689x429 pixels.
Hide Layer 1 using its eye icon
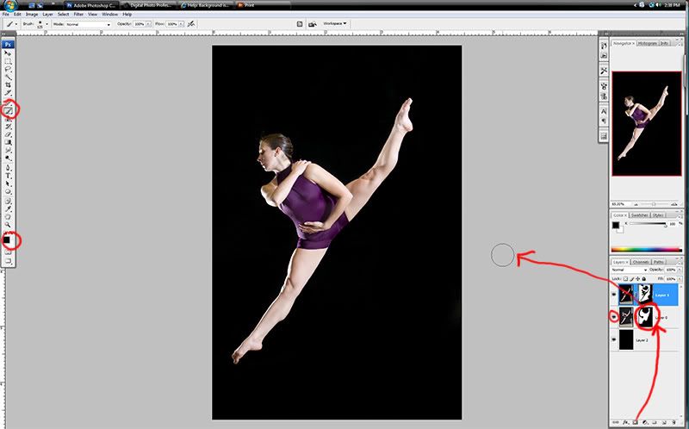coord(614,293)
